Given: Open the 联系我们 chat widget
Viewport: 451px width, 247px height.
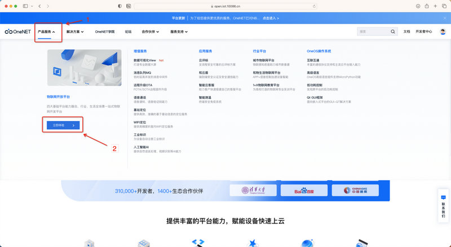Looking at the screenshot, I should point(443,206).
